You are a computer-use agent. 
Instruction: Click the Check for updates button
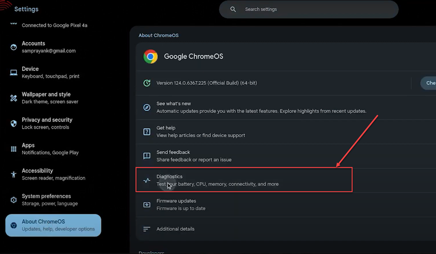(x=428, y=83)
